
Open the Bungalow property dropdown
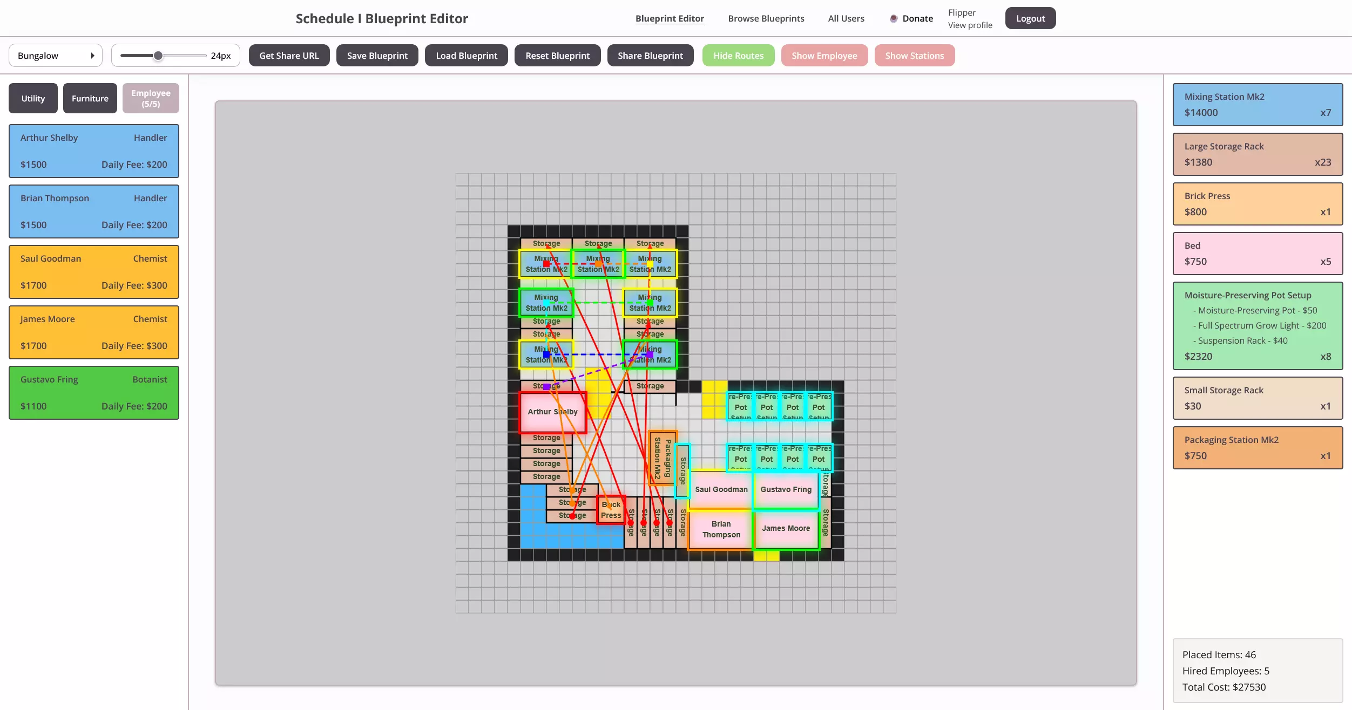[x=56, y=56]
